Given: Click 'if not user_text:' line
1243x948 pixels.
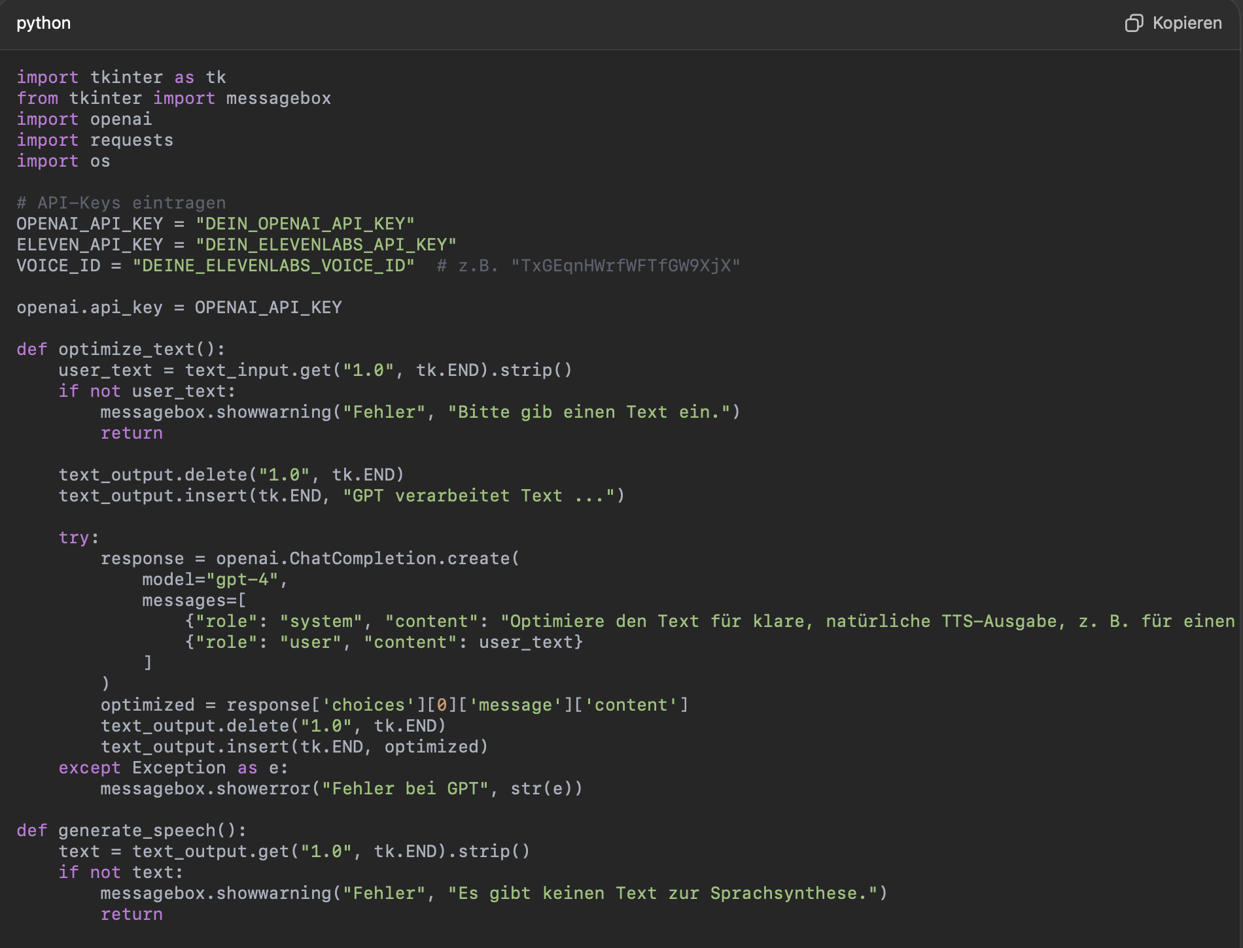Looking at the screenshot, I should coord(147,391).
